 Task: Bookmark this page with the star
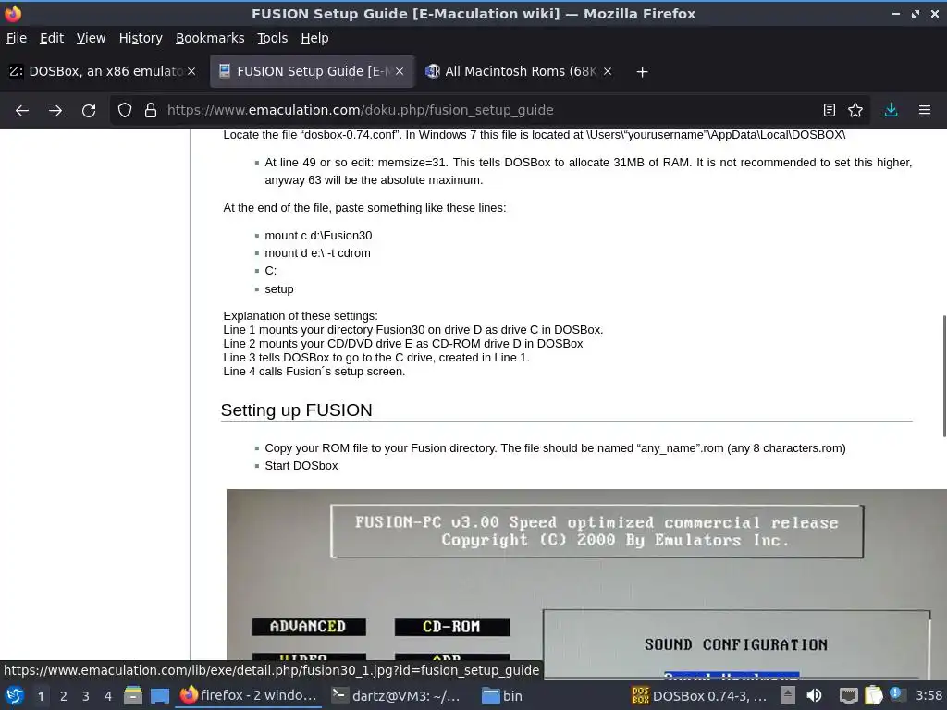point(855,111)
